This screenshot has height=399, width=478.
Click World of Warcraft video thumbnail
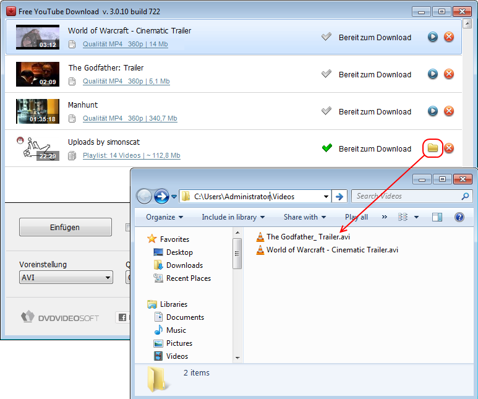click(38, 37)
